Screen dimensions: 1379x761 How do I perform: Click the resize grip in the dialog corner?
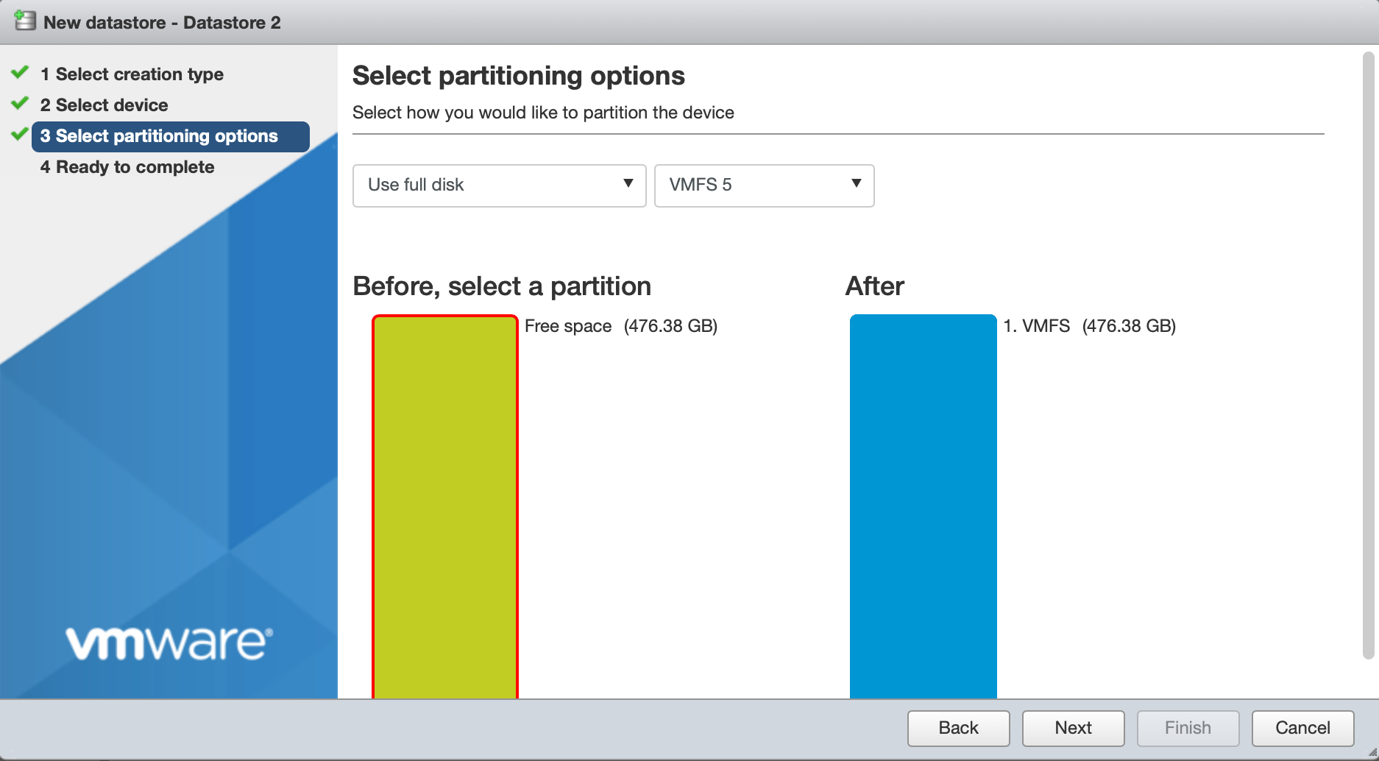point(1372,753)
